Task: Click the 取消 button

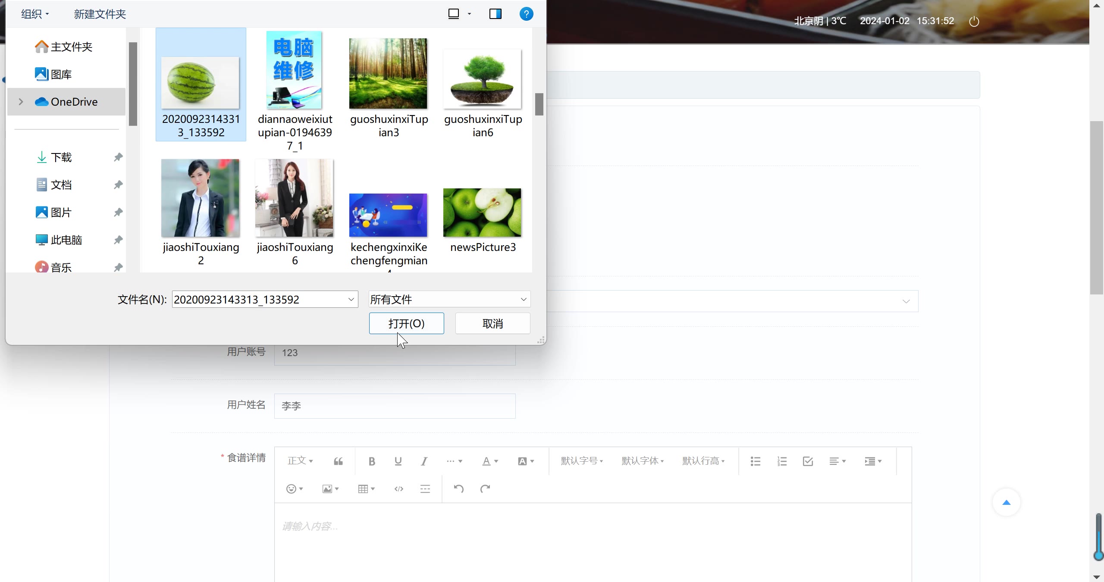Action: click(492, 323)
